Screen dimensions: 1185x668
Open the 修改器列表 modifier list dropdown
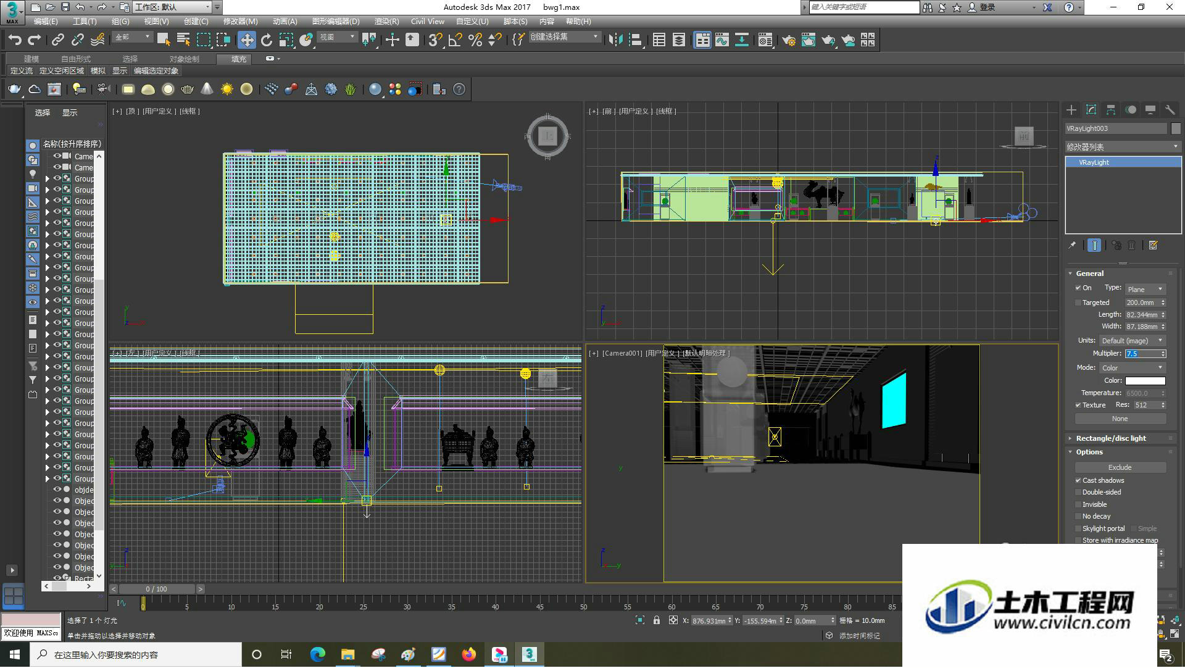tap(1123, 147)
